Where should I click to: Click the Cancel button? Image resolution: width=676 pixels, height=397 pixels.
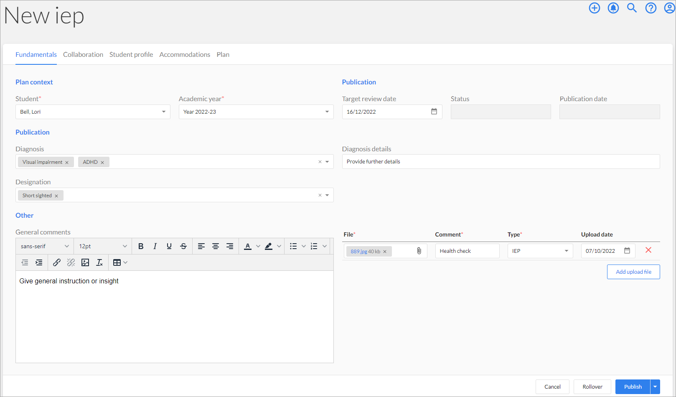click(552, 387)
